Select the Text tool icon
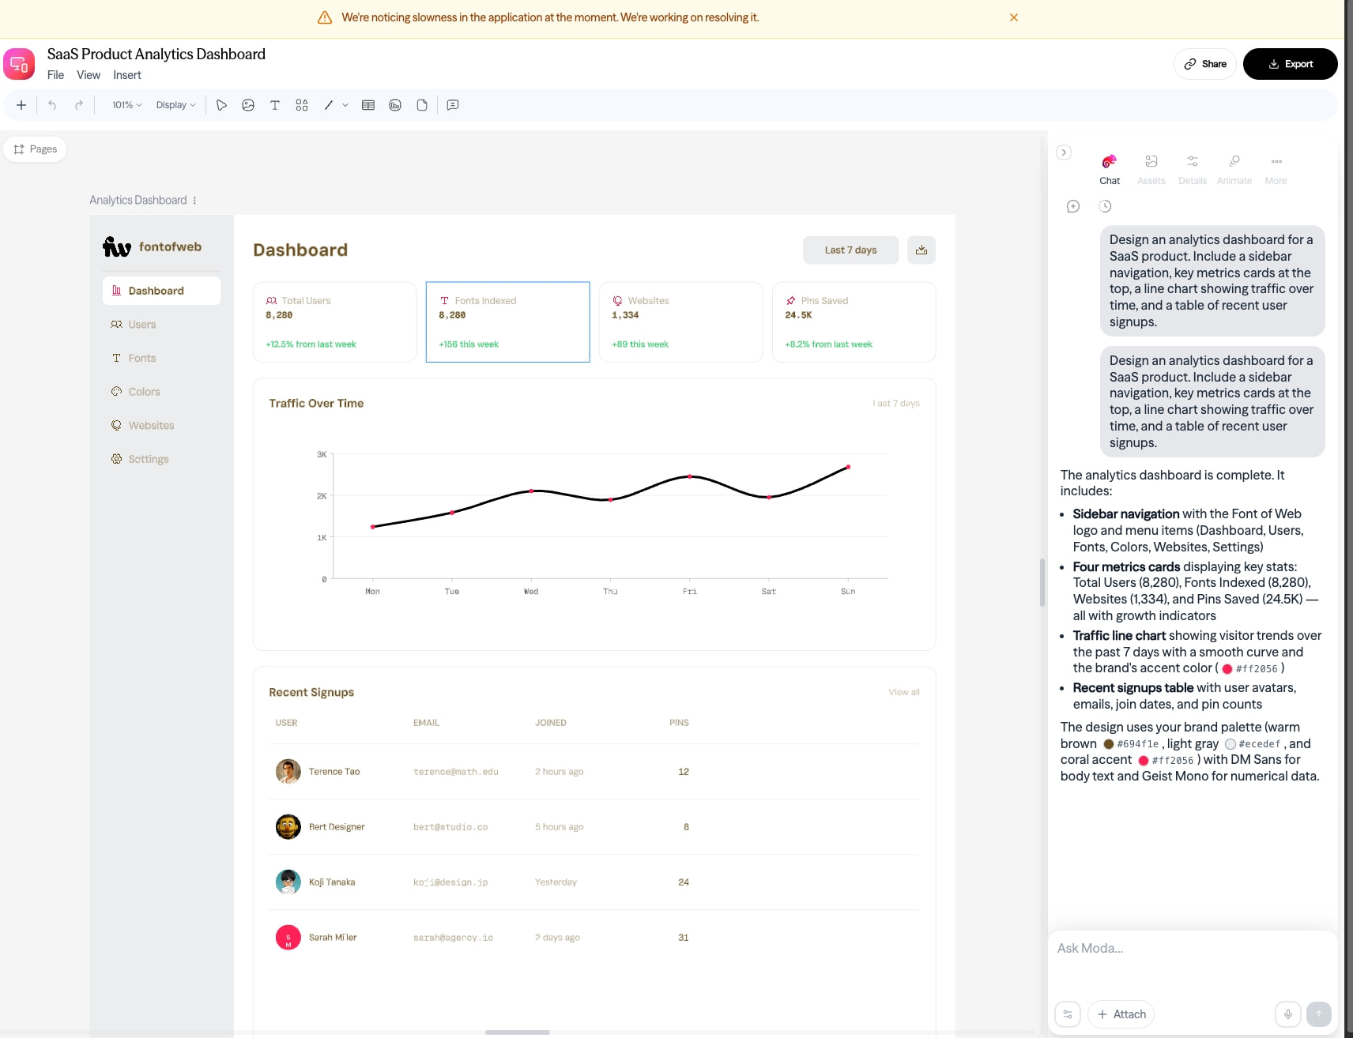The width and height of the screenshot is (1353, 1038). [275, 105]
